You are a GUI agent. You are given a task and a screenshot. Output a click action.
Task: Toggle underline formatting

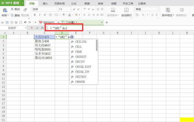point(45,15)
